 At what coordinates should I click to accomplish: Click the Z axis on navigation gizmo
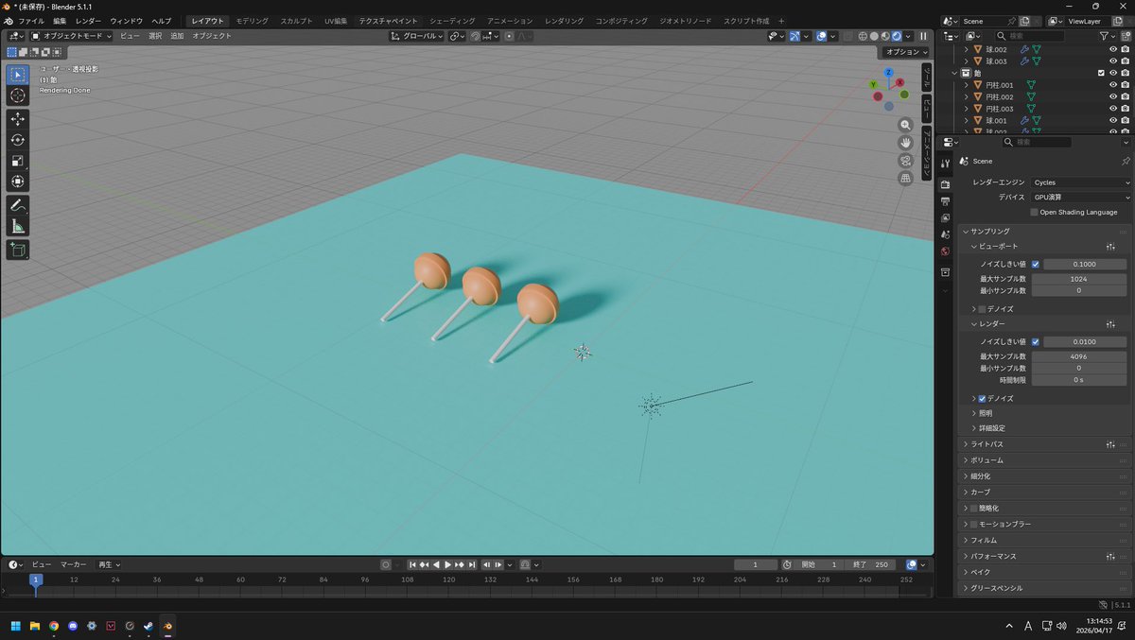click(889, 72)
